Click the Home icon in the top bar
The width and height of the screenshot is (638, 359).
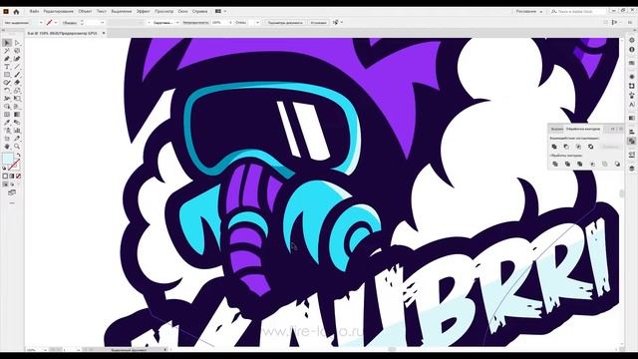pos(16,11)
